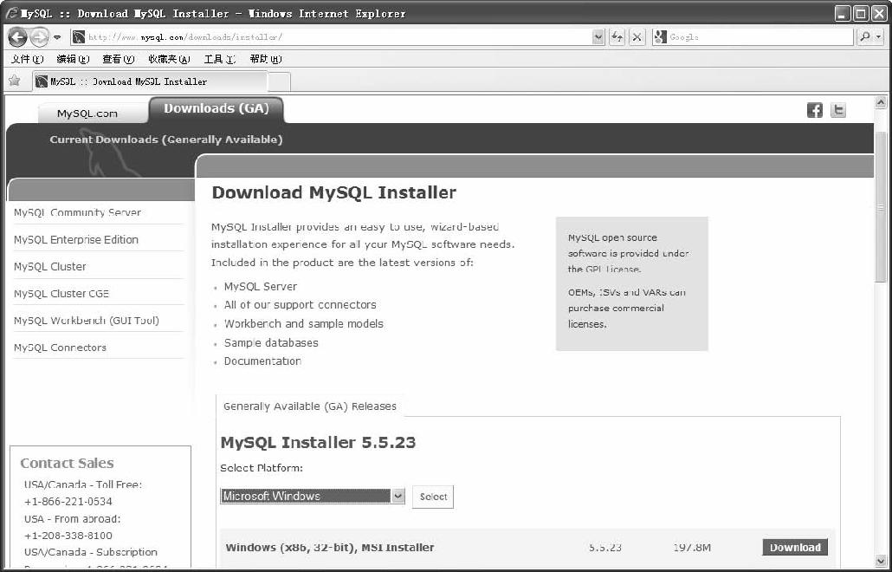
Task: Click the Favorites star icon
Action: 14,81
